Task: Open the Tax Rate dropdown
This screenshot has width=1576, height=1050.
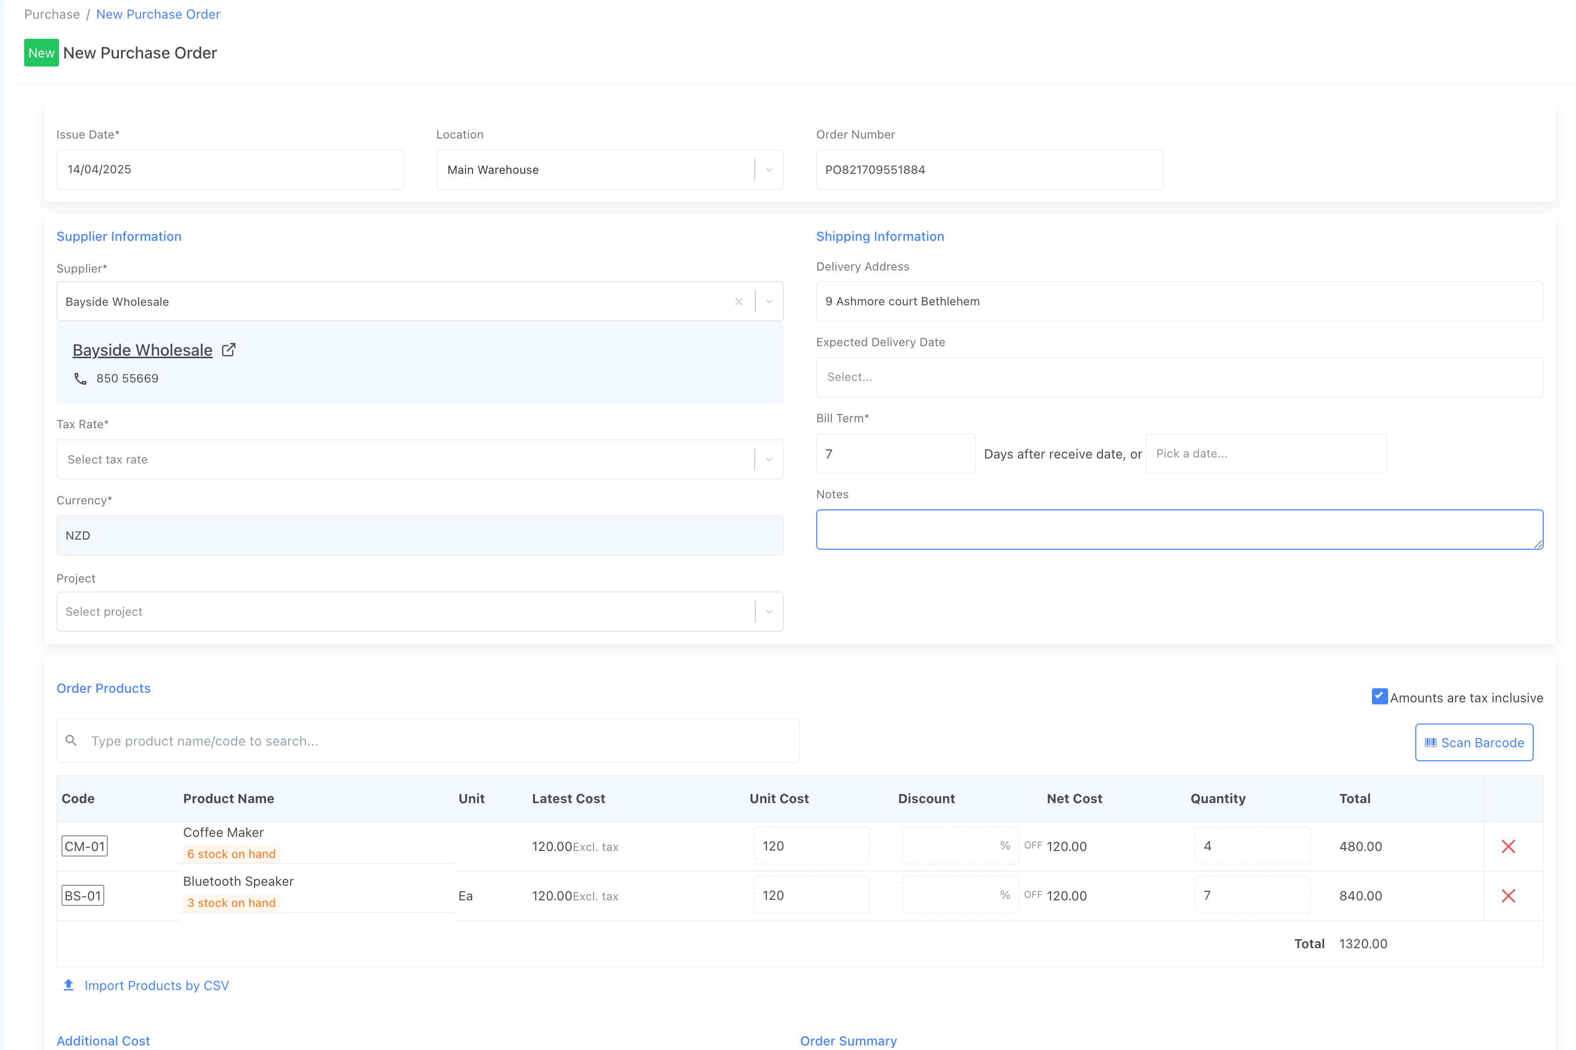Action: point(768,460)
